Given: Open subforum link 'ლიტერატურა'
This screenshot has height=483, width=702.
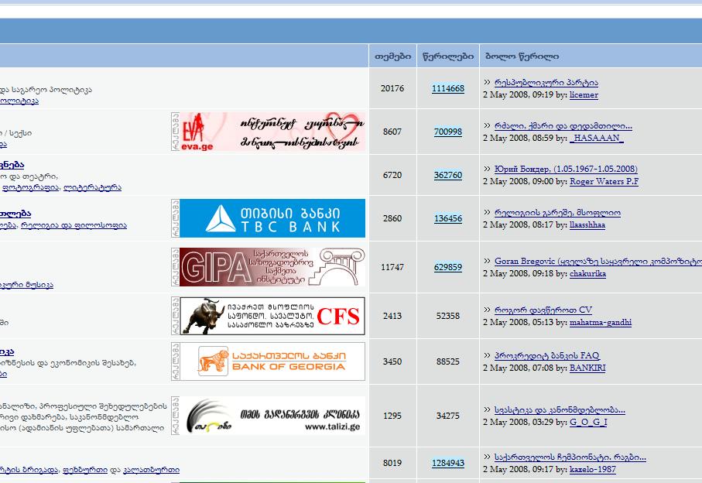Looking at the screenshot, I should coord(92,187).
